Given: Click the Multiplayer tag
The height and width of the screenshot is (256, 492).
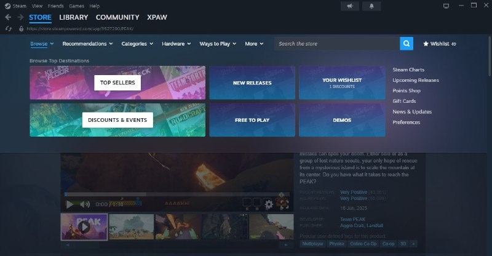Looking at the screenshot, I should click(312, 244).
